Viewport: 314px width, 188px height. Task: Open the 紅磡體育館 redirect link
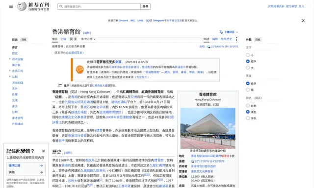[75, 53]
